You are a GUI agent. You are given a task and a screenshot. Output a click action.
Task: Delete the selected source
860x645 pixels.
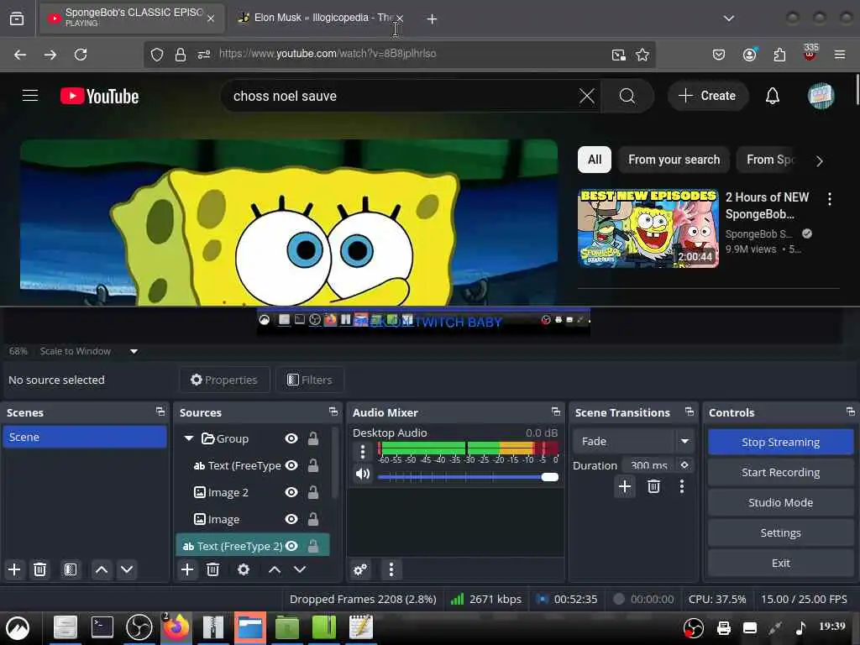pos(212,569)
